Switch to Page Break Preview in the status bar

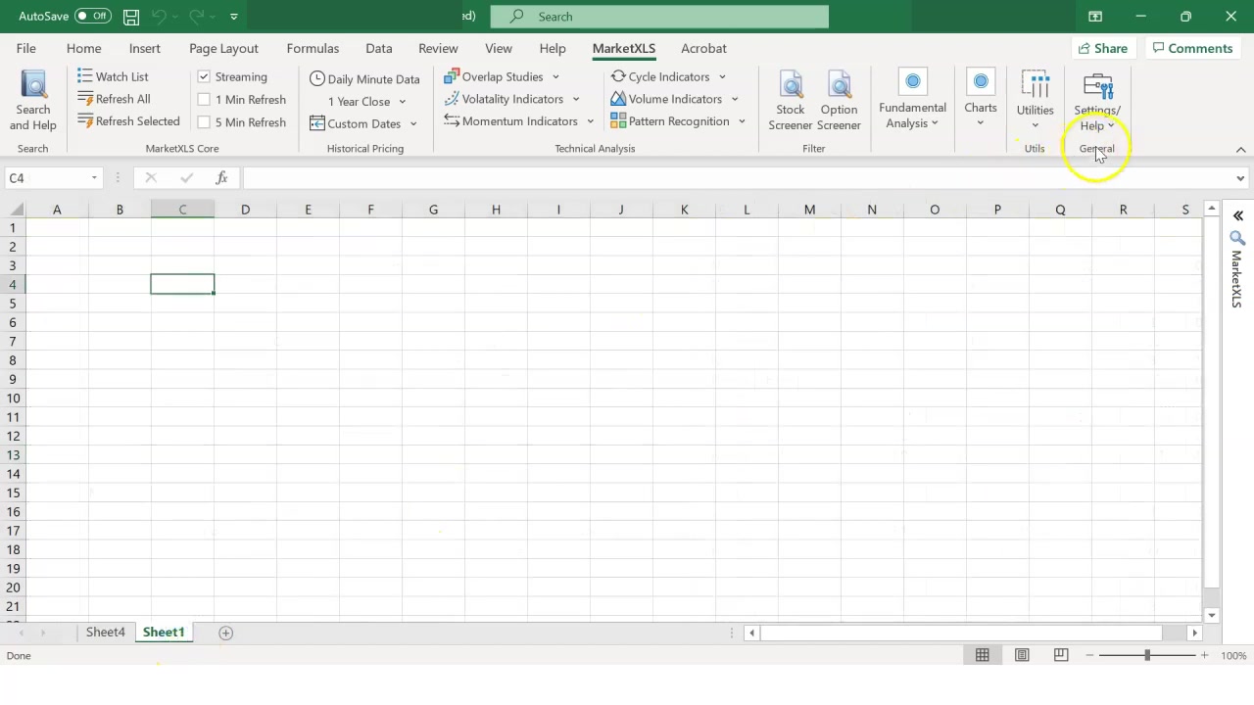[1061, 655]
